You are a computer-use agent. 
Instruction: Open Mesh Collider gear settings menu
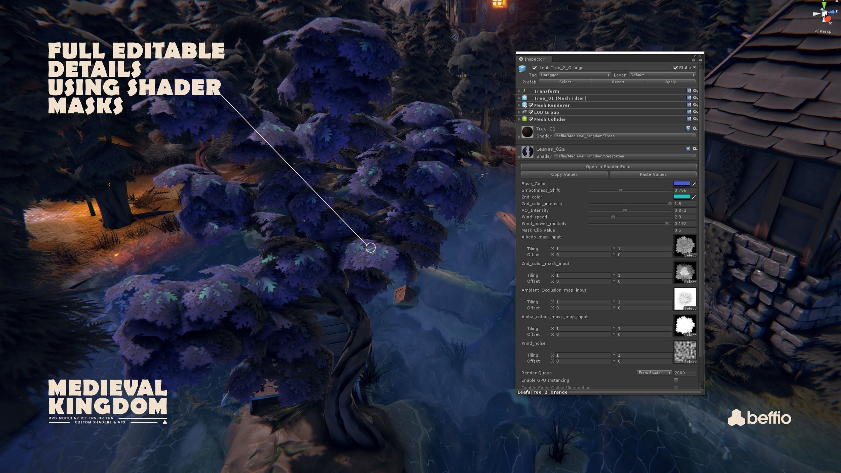pos(695,119)
